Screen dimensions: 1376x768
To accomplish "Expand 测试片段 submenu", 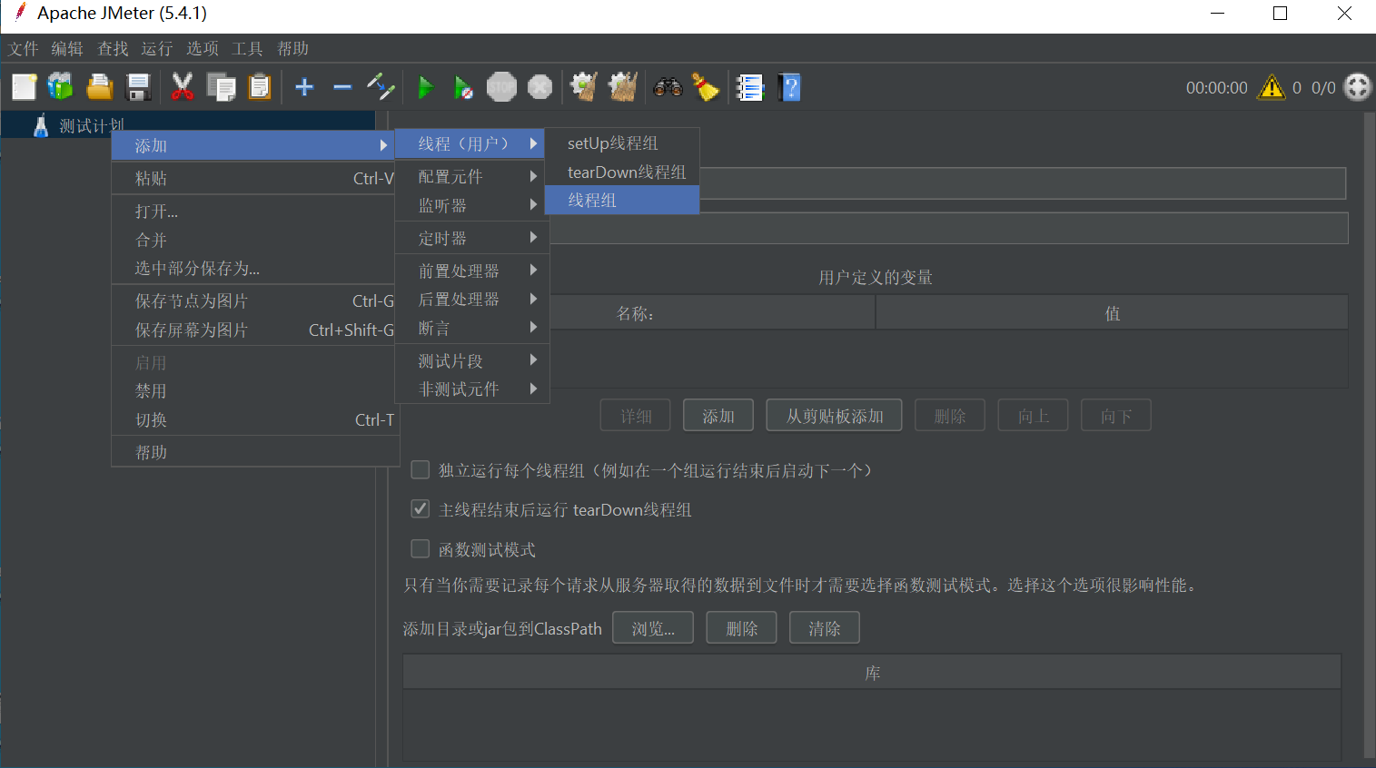I will pyautogui.click(x=472, y=360).
